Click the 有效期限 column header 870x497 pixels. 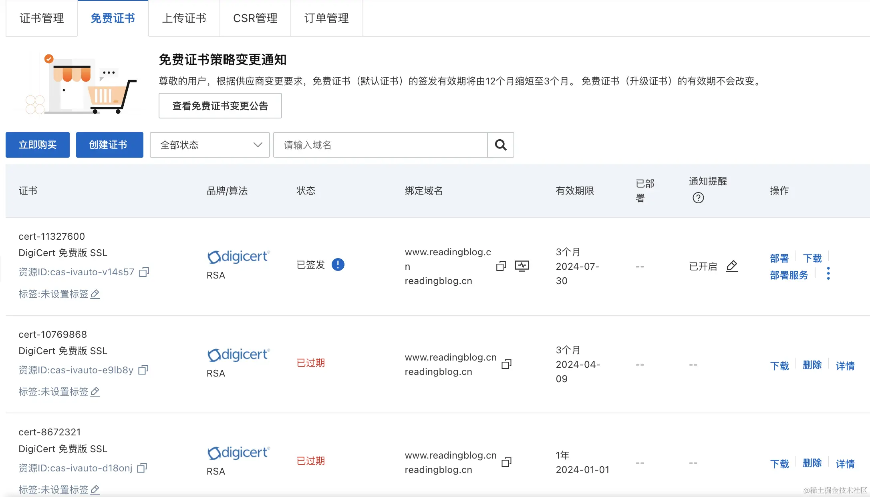[x=575, y=190]
